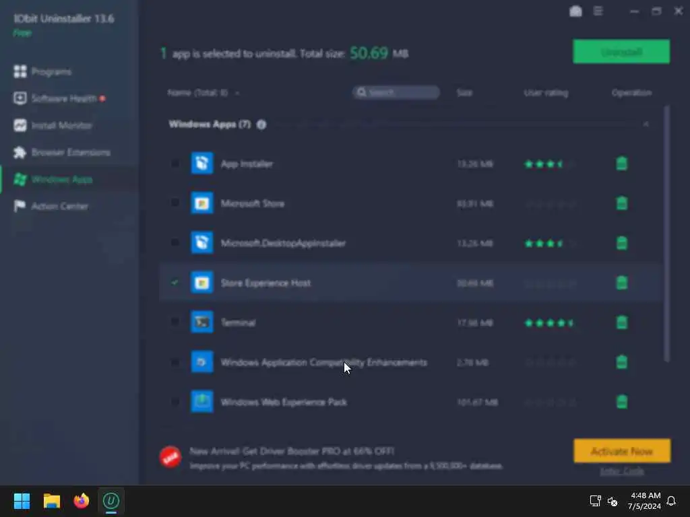Sort by the User rating header
The height and width of the screenshot is (517, 690).
pos(546,93)
